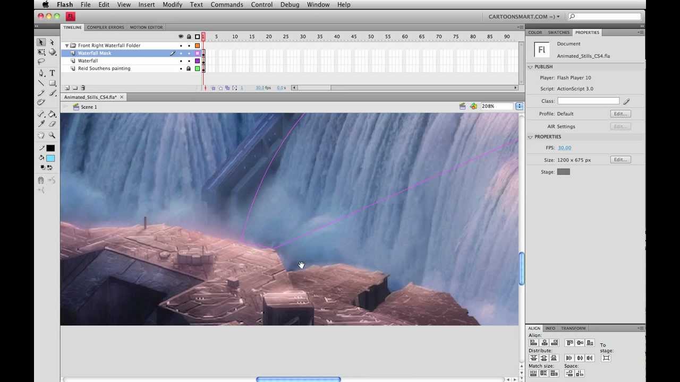Viewport: 680px width, 382px height.
Task: Select the Selection arrow tool
Action: click(41, 42)
